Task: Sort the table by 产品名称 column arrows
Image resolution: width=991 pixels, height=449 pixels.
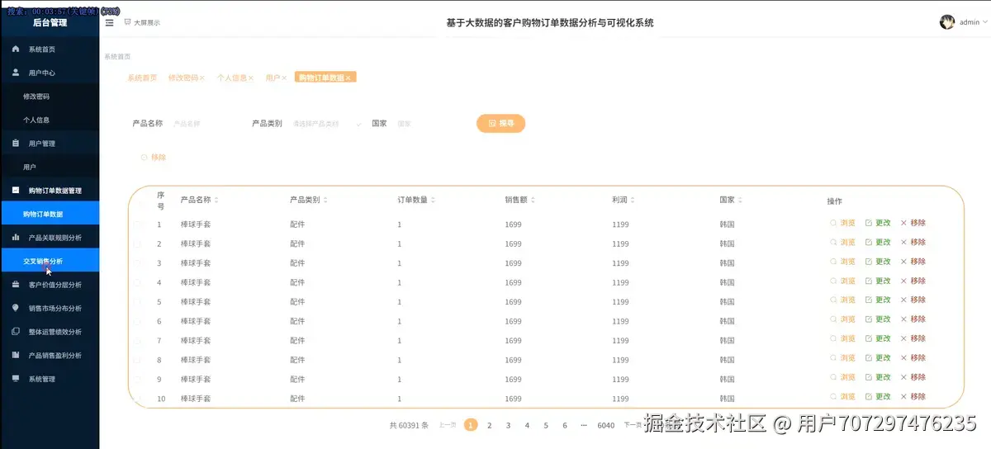Action: pos(217,201)
